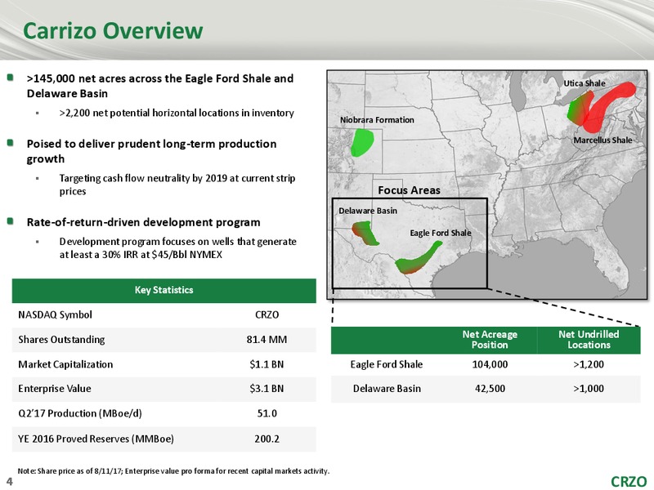Click the '$3.1 BN' value
Image resolution: width=654 pixels, height=490 pixels.
point(267,389)
